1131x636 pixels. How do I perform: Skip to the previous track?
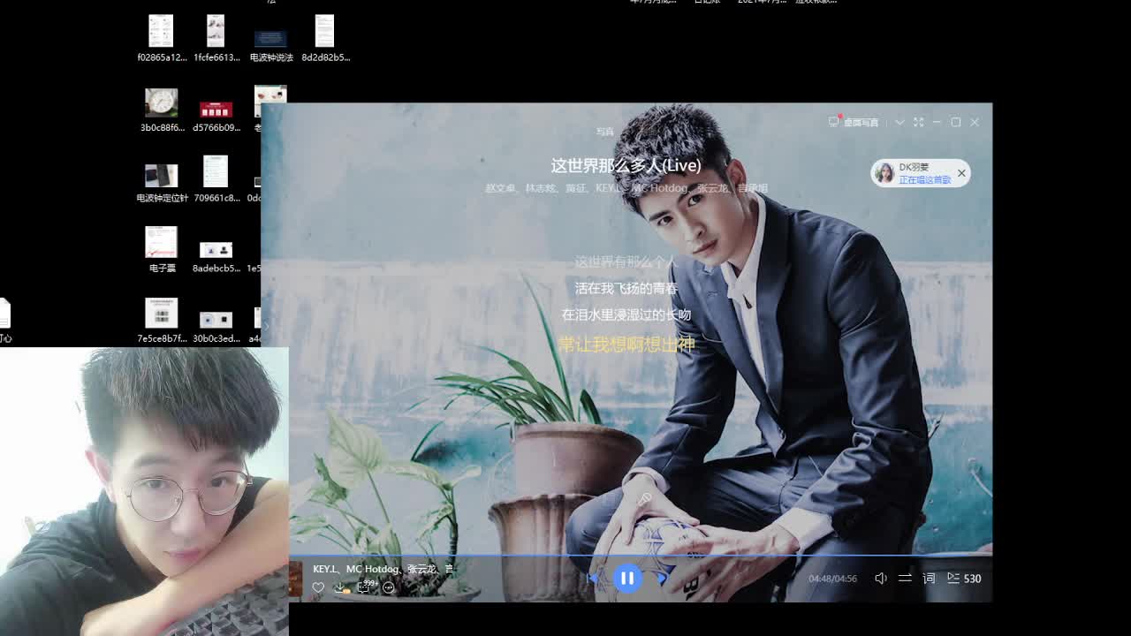point(593,579)
